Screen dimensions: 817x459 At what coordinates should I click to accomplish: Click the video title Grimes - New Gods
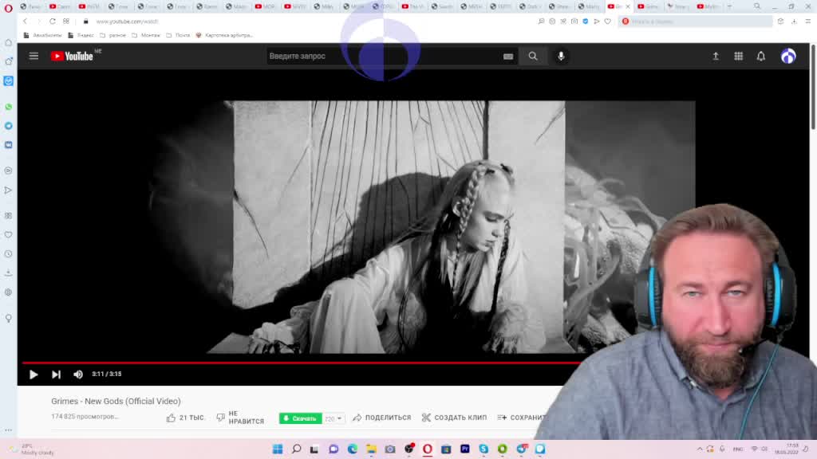coord(116,402)
